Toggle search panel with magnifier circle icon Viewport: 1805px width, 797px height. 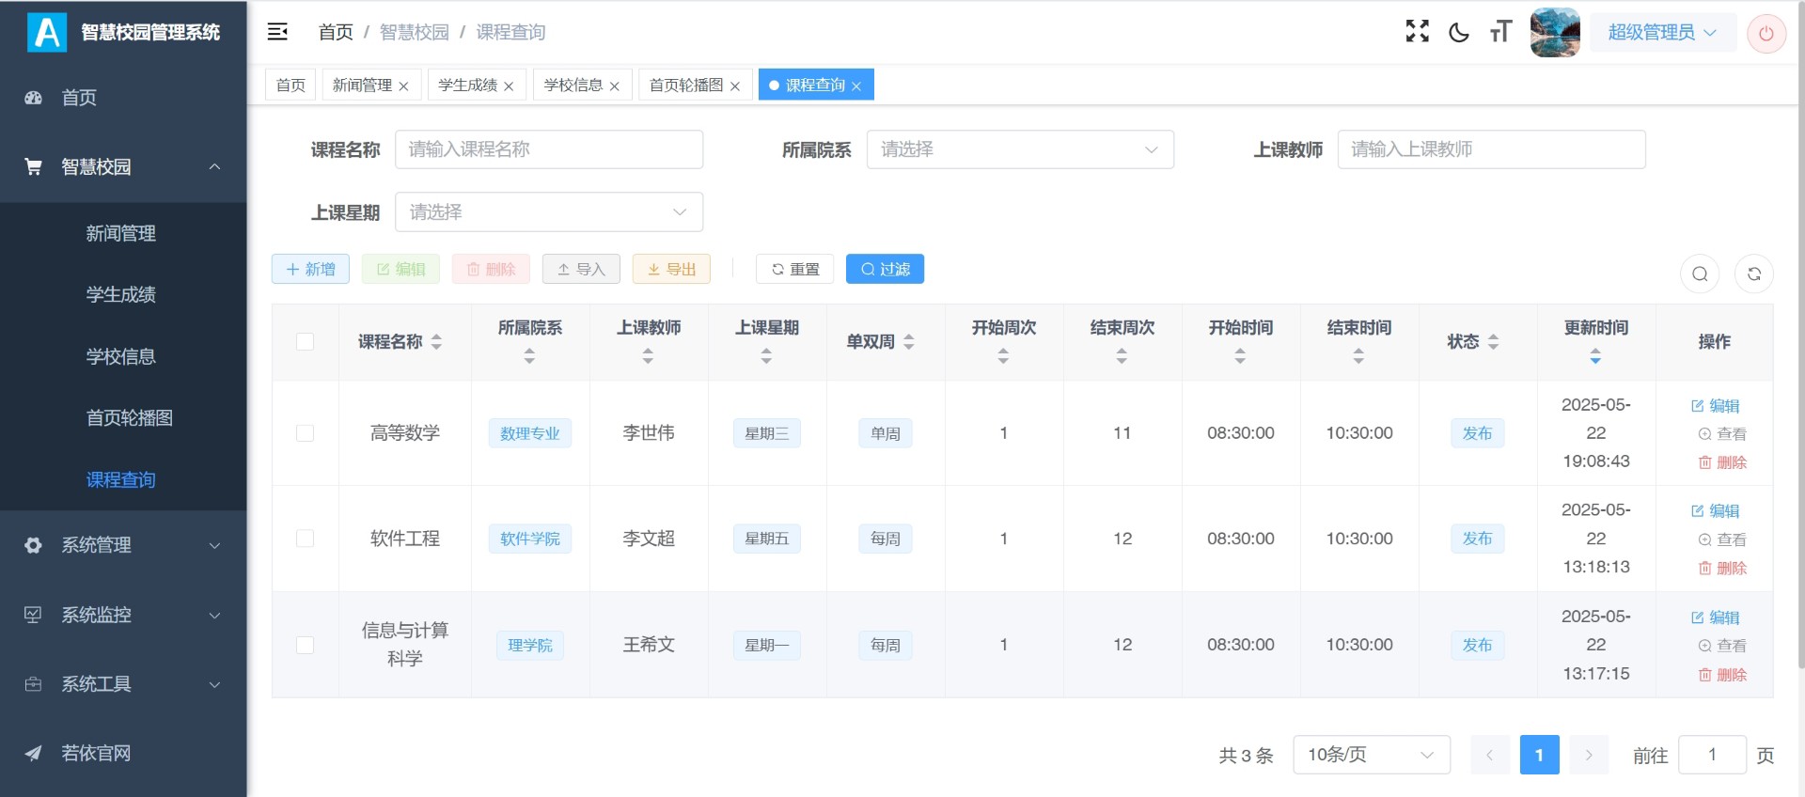pos(1700,273)
